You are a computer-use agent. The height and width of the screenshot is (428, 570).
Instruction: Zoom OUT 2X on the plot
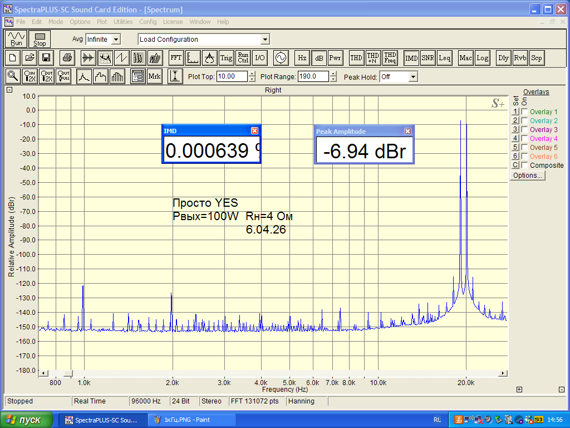47,76
